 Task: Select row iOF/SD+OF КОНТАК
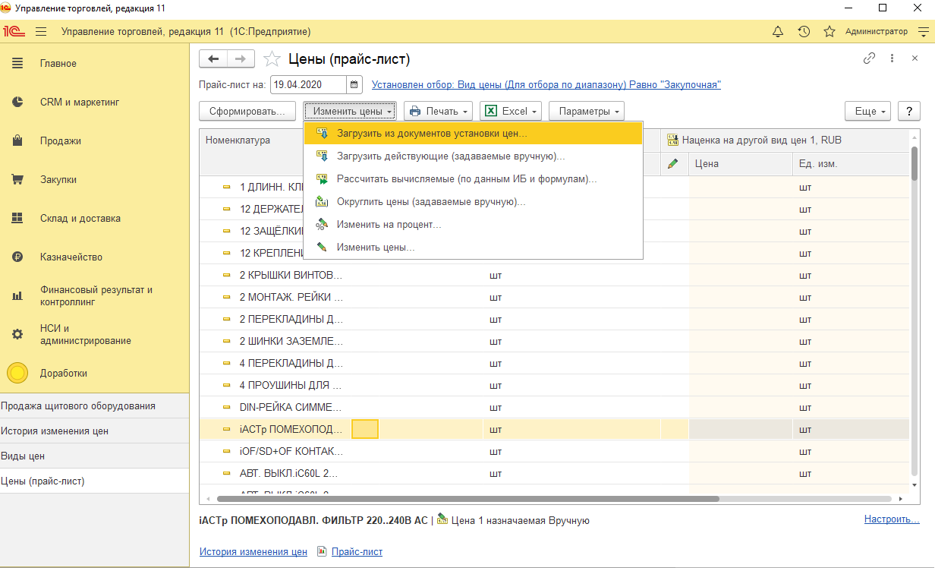pos(554,451)
